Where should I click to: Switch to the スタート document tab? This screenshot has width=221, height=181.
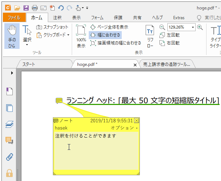44,64
